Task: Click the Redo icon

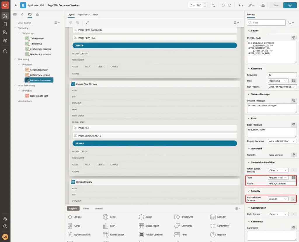Action: (x=230, y=5)
